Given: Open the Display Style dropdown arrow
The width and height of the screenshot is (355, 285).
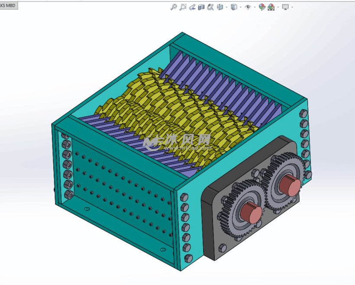Looking at the screenshot, I should 240,6.
